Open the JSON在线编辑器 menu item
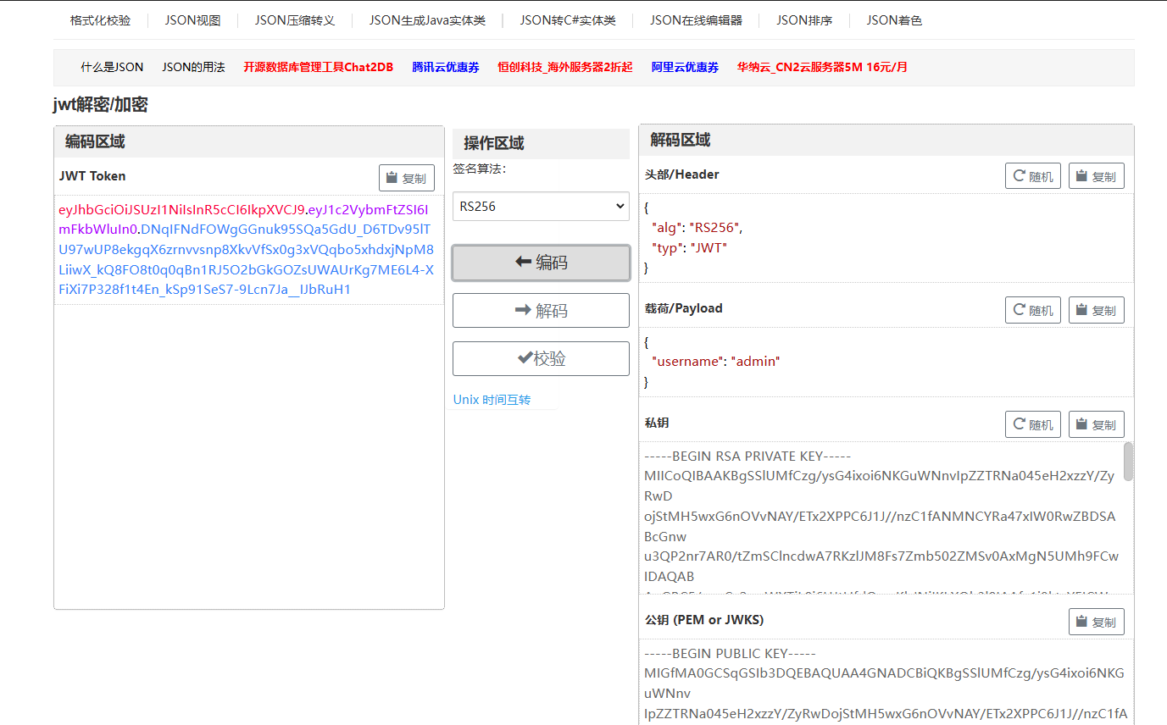 pyautogui.click(x=696, y=20)
